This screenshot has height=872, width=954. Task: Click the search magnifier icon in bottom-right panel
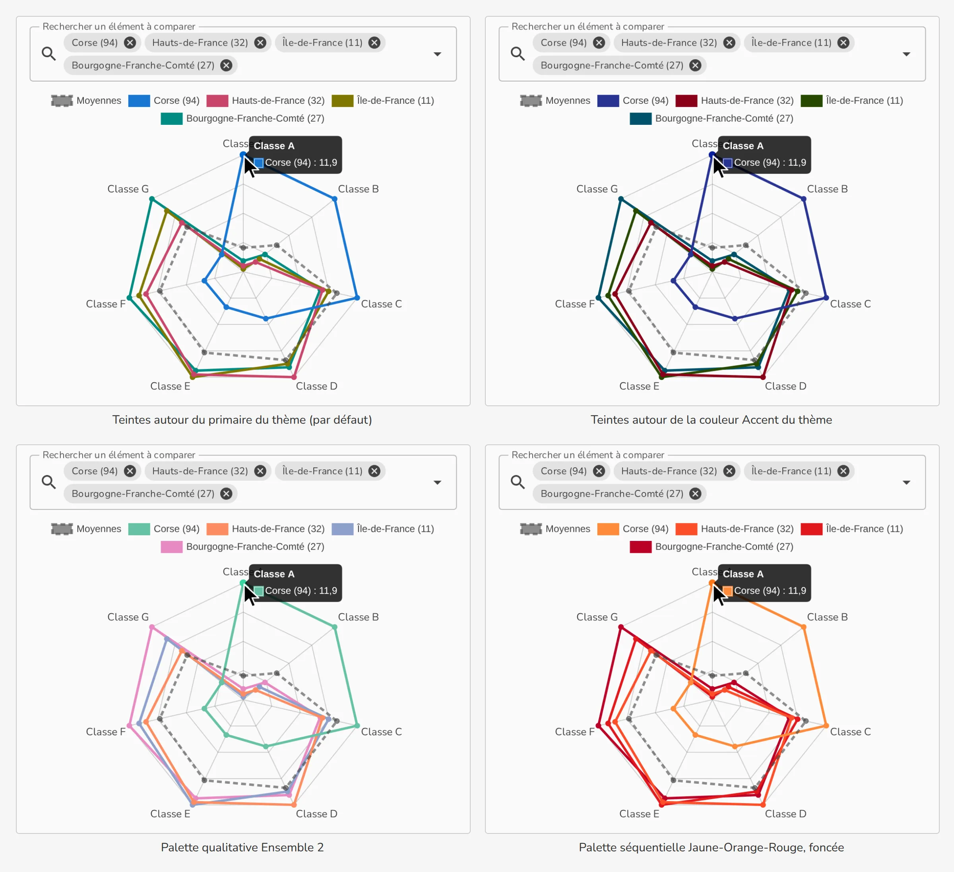(x=518, y=482)
